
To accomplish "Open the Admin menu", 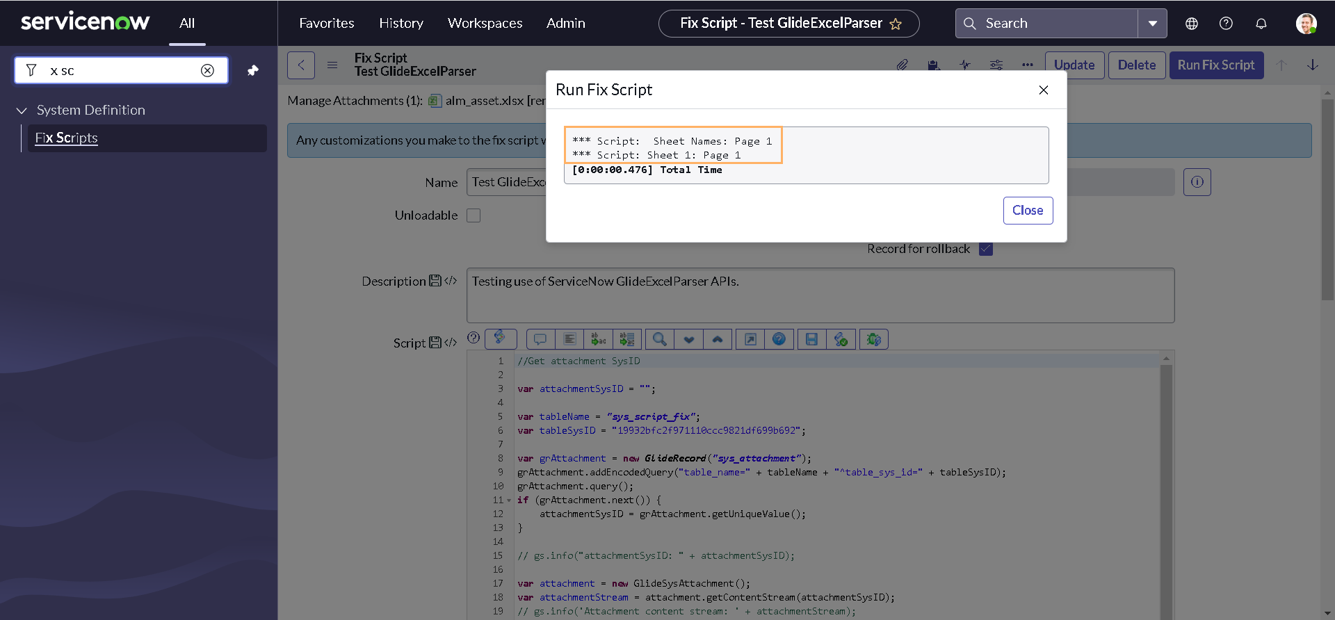I will pyautogui.click(x=566, y=23).
